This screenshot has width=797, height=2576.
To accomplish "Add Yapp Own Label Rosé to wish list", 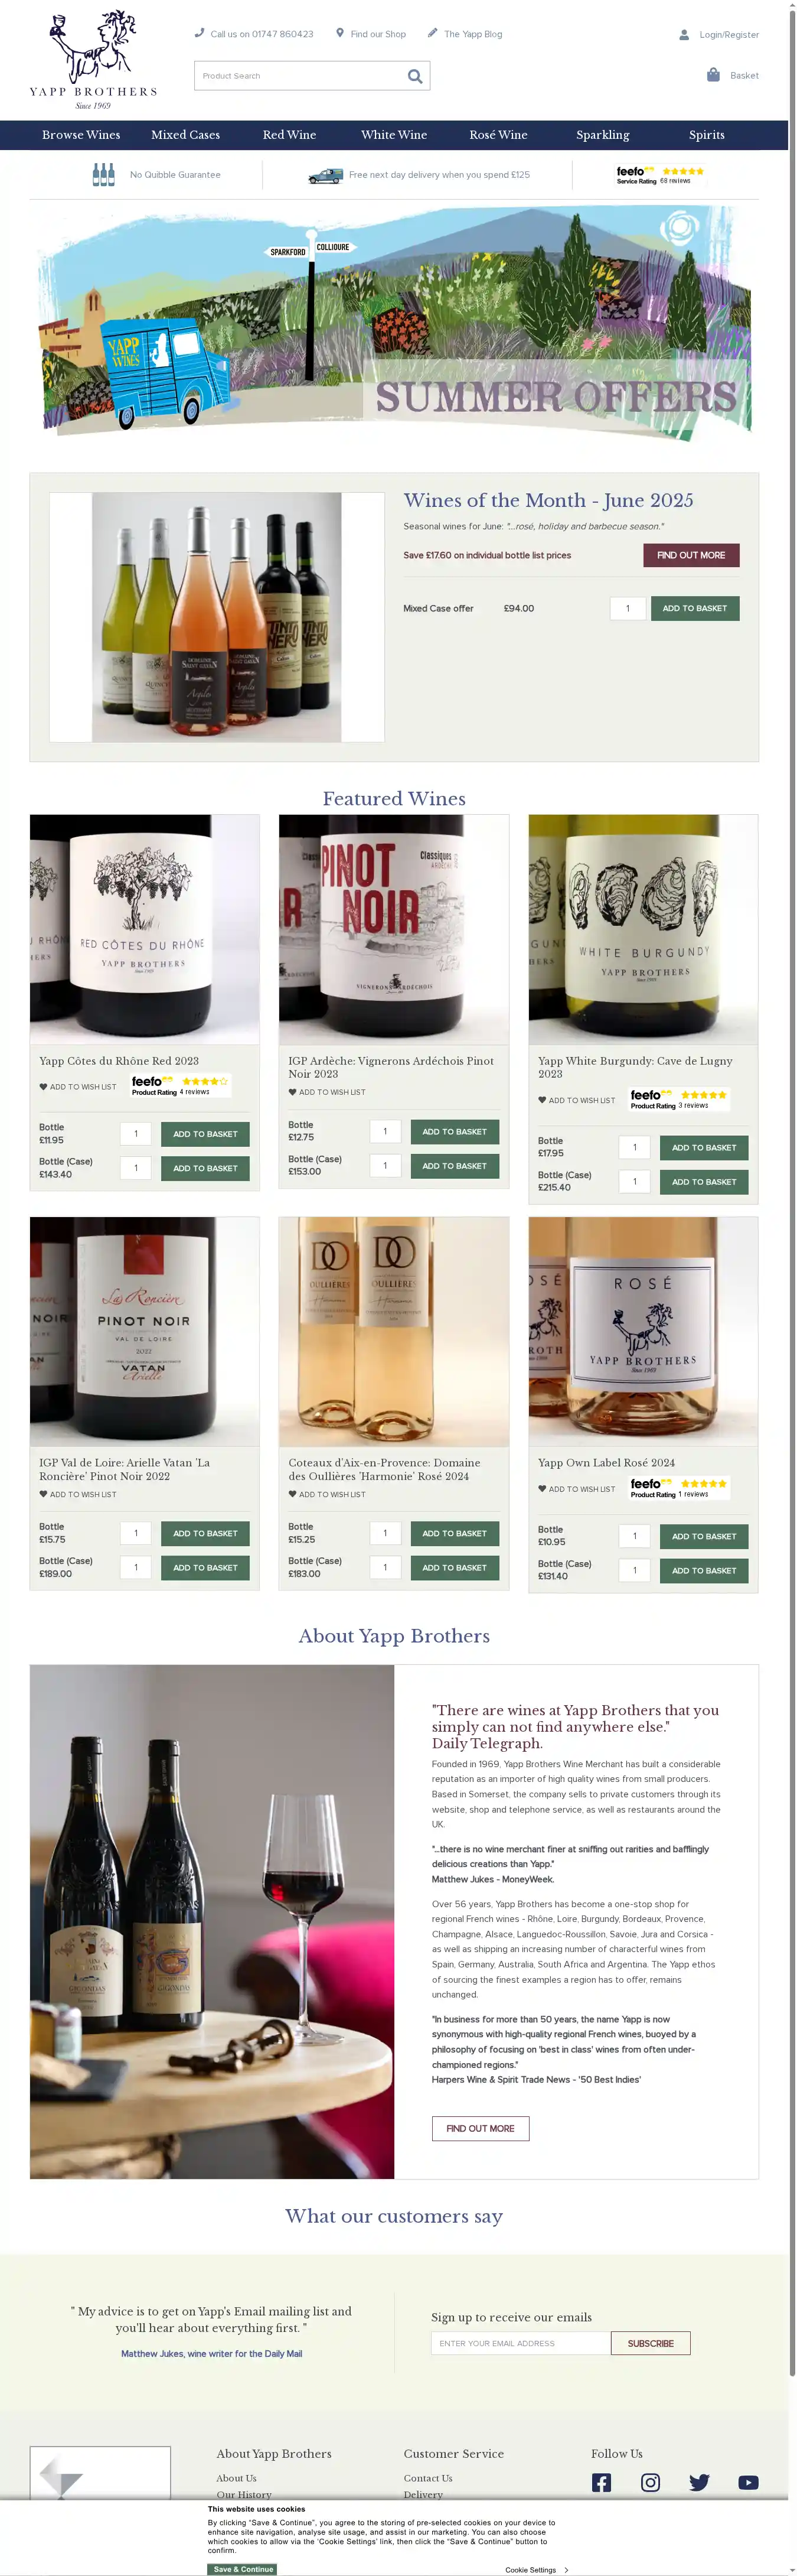I will point(576,1489).
